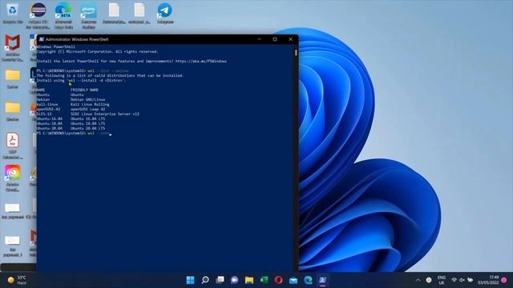513x288 pixels.
Task: Open Task View from the taskbar
Action: point(220,280)
